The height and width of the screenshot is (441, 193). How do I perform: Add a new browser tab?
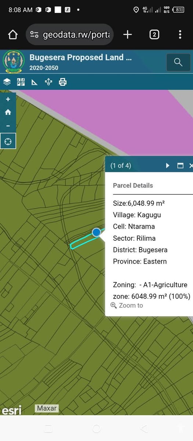click(x=127, y=35)
